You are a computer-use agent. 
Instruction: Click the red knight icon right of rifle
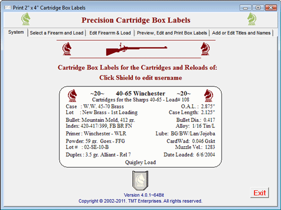click(205, 49)
